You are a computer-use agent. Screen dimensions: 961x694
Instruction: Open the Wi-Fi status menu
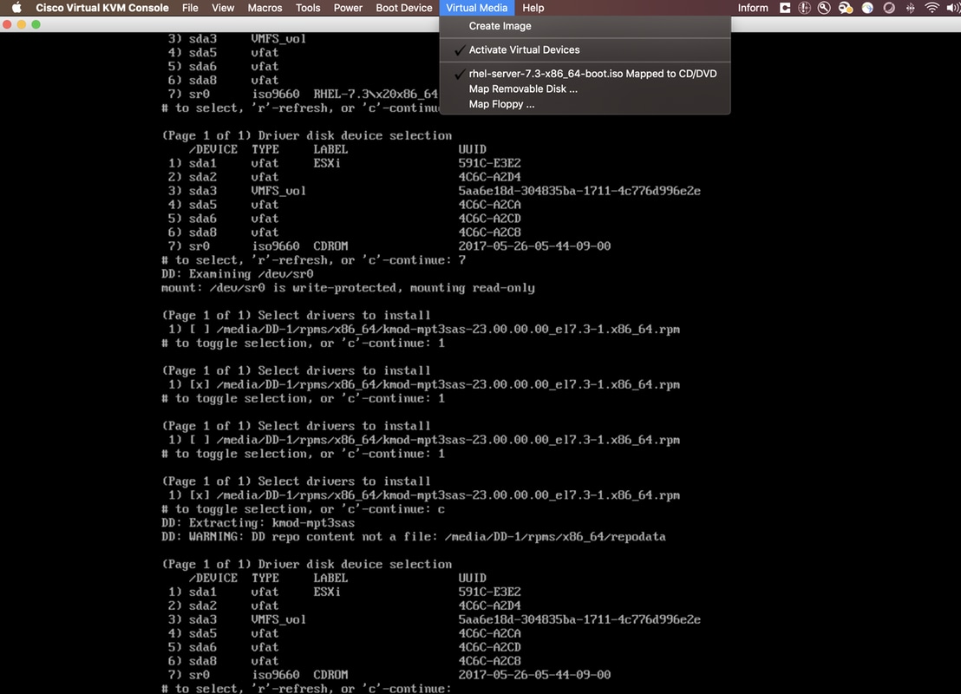click(932, 8)
